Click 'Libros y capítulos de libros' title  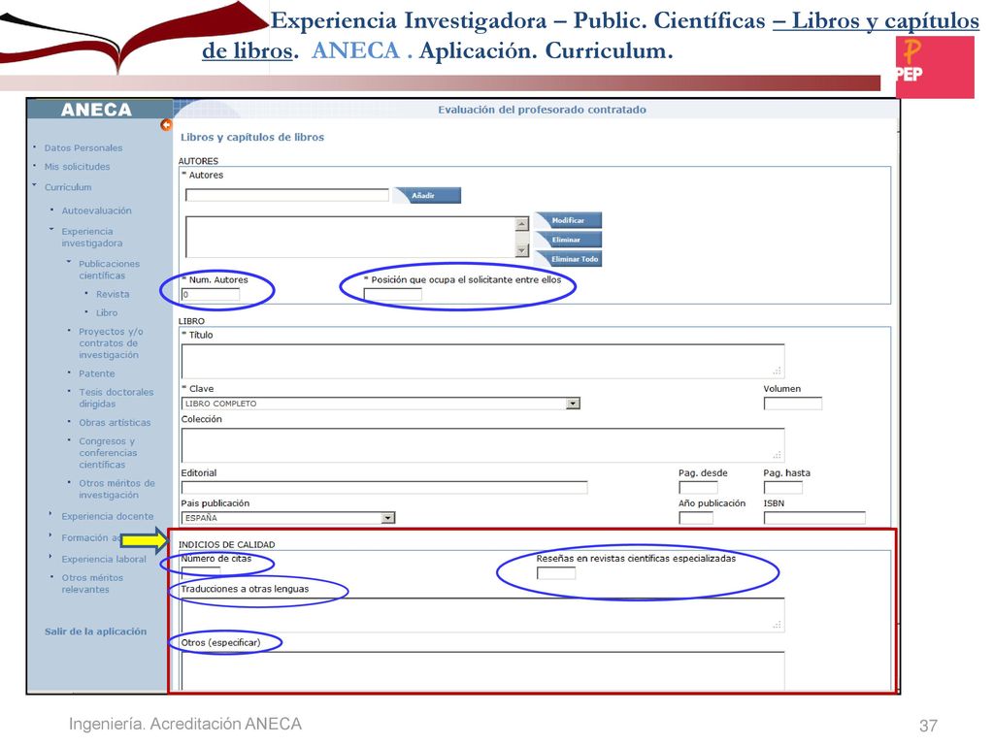coord(252,138)
